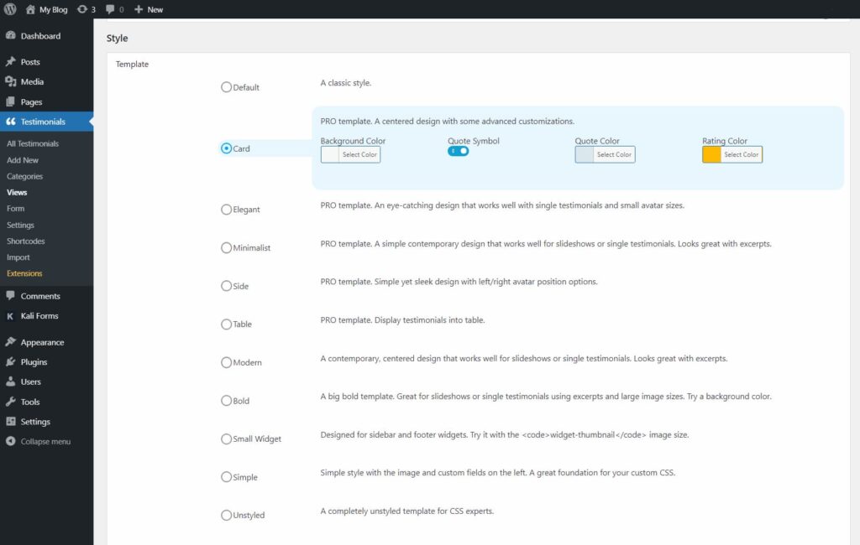This screenshot has height=545, width=860.
Task: Select the Default template radio button
Action: pos(226,87)
